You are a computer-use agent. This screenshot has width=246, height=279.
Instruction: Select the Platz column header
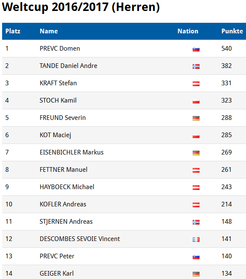[x=13, y=31]
